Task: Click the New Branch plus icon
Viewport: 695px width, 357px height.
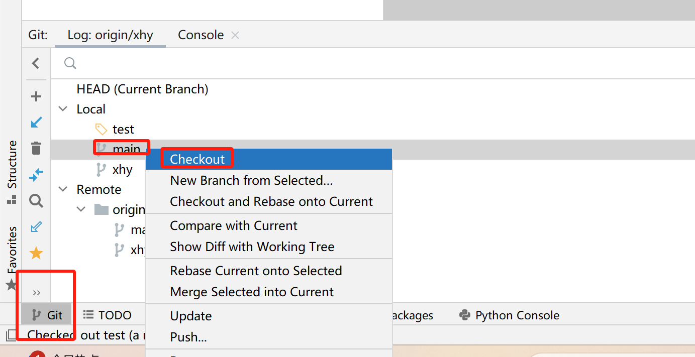Action: 36,96
